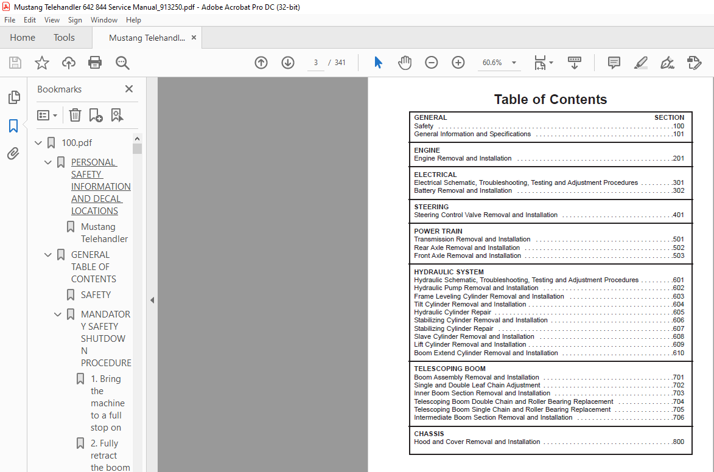
Task: Select the highlighter pen tool
Action: [x=641, y=63]
